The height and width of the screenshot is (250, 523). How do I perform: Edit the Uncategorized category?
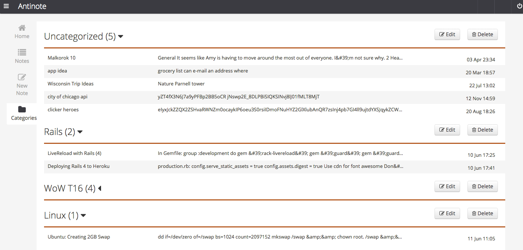point(447,34)
